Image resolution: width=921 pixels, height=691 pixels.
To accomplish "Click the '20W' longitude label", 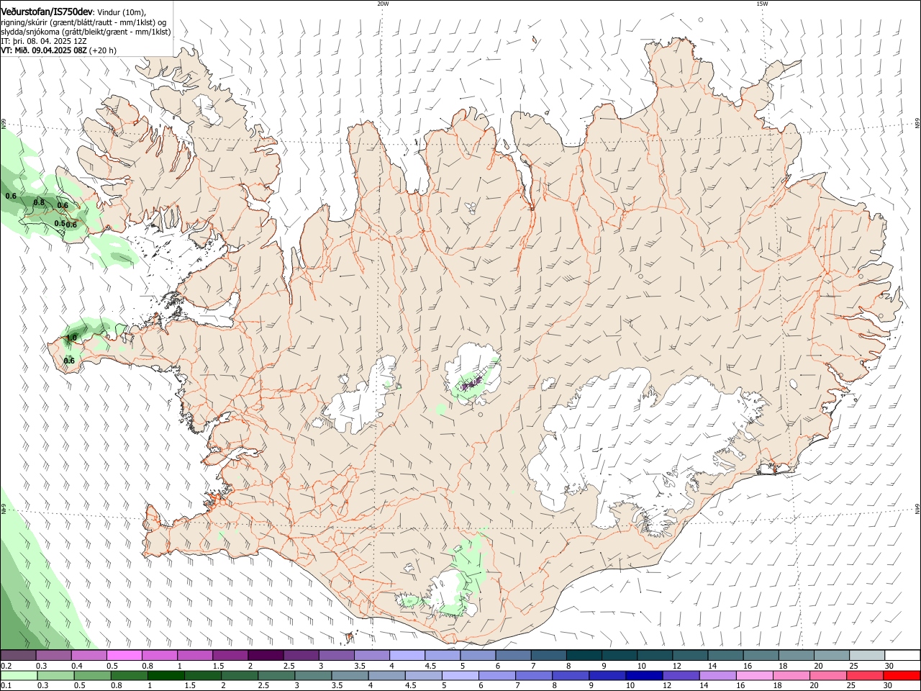I will tap(383, 4).
